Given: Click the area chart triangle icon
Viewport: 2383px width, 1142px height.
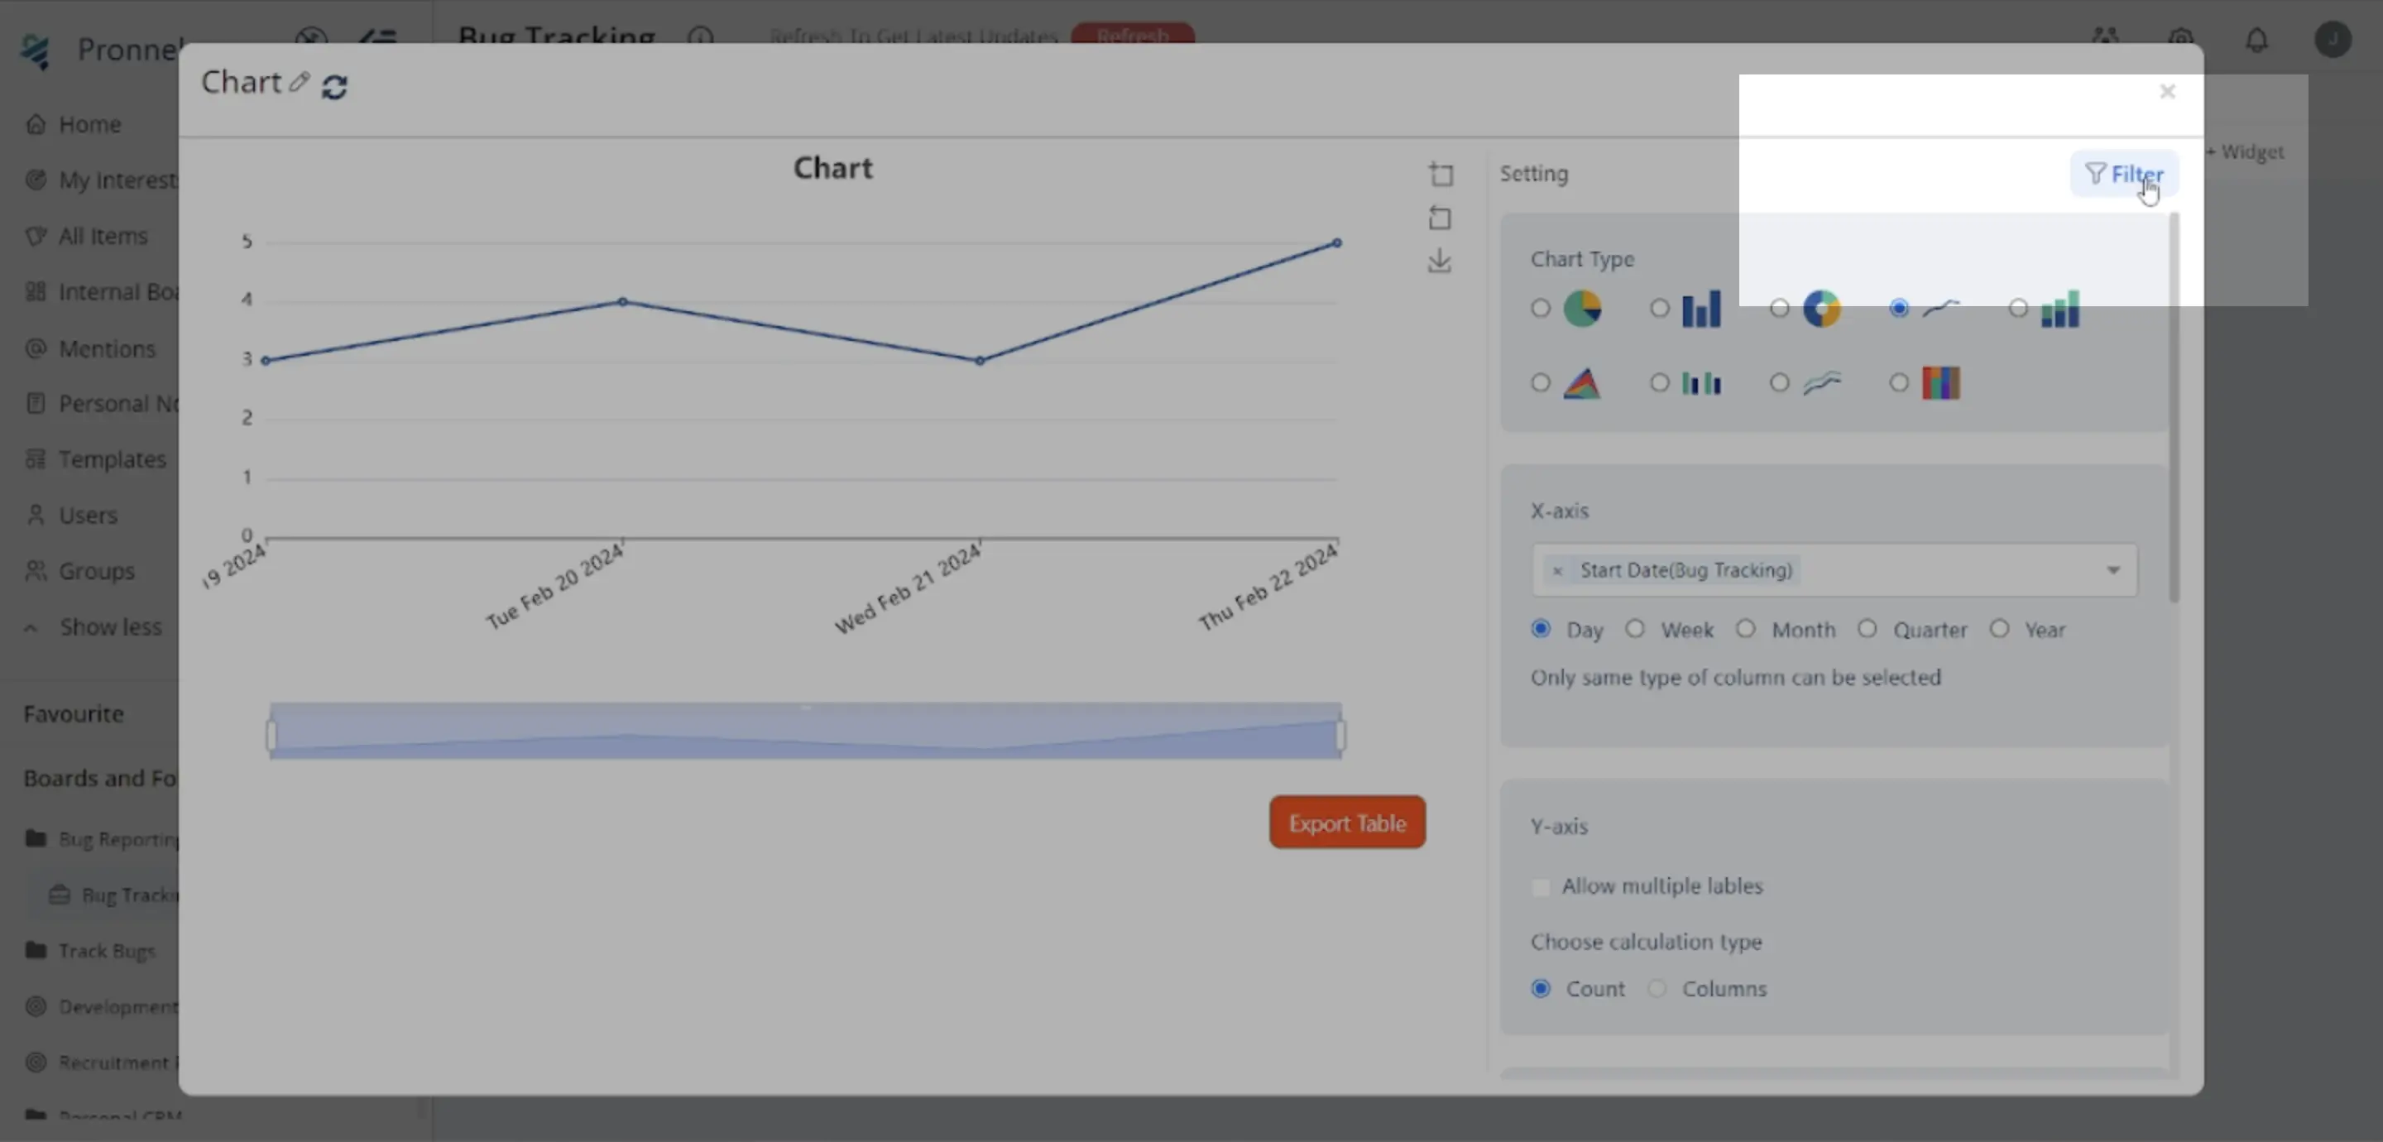Looking at the screenshot, I should (x=1582, y=382).
